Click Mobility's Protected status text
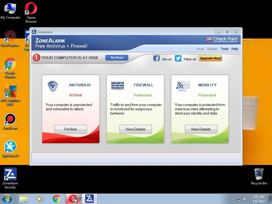272x204 pixels. tap(207, 95)
